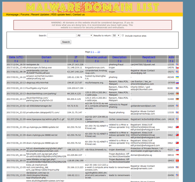195x182 pixels.
Task: Click the ASN column header link
Action: 171,57
